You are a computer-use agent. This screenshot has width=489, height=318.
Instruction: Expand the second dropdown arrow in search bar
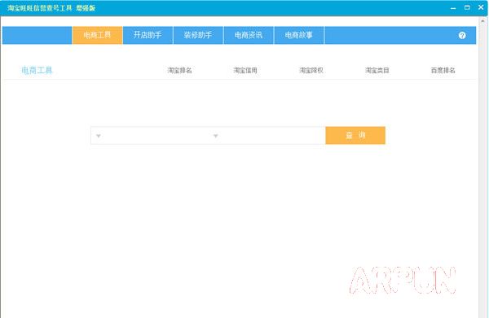(215, 136)
